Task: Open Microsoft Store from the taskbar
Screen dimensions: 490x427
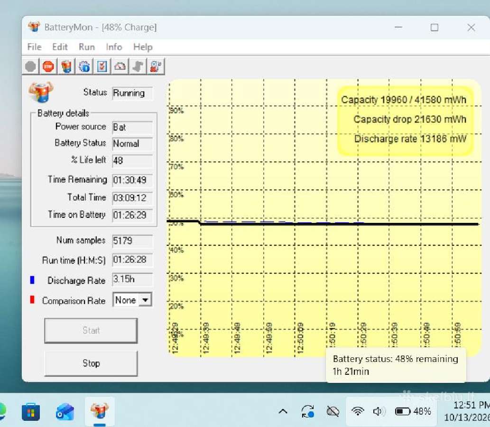Action: point(31,412)
